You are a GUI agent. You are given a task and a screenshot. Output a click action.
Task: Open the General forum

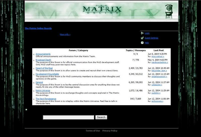coord(39,82)
